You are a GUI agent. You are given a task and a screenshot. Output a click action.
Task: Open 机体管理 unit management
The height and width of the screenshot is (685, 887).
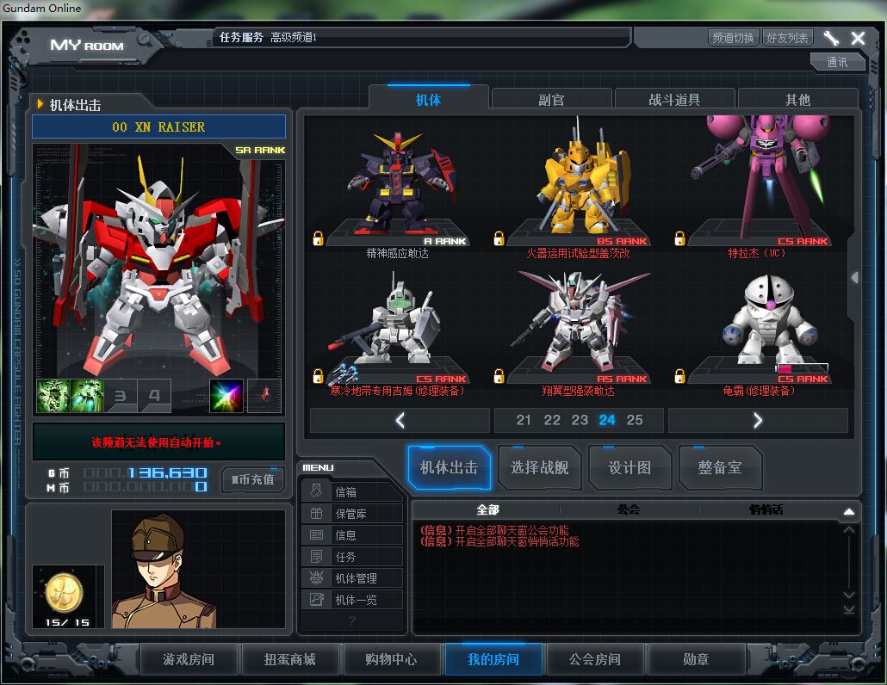[352, 577]
